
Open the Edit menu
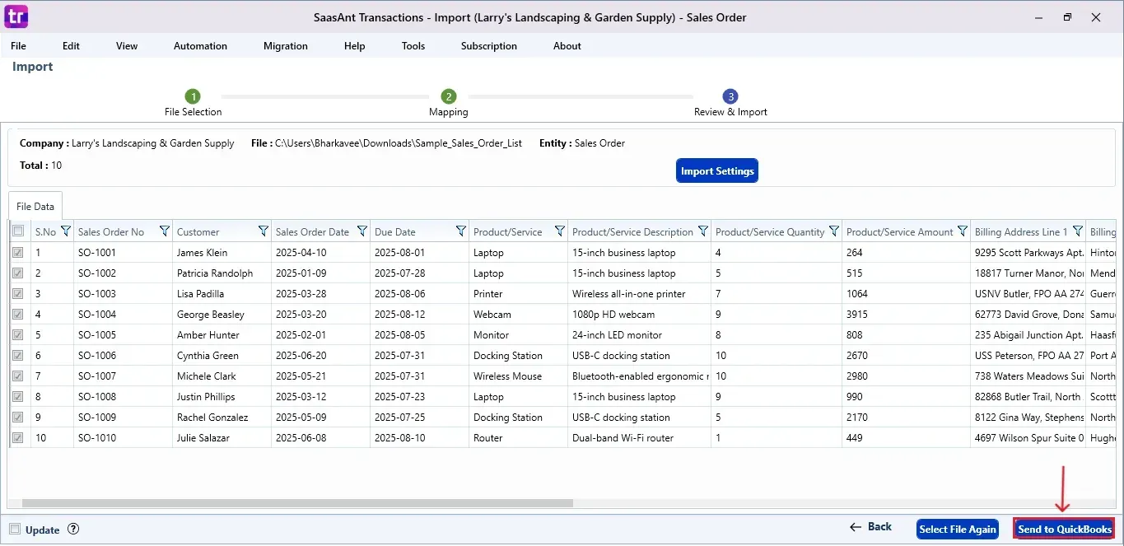pyautogui.click(x=72, y=46)
